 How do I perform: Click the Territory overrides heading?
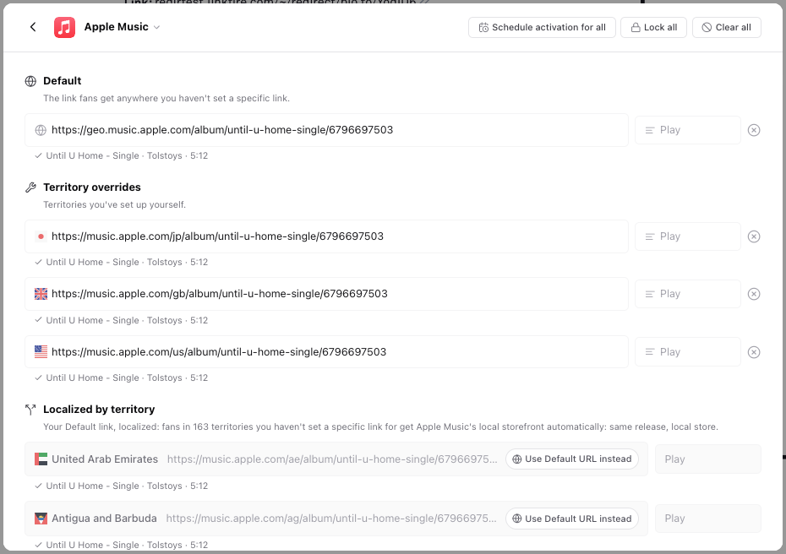pyautogui.click(x=92, y=187)
